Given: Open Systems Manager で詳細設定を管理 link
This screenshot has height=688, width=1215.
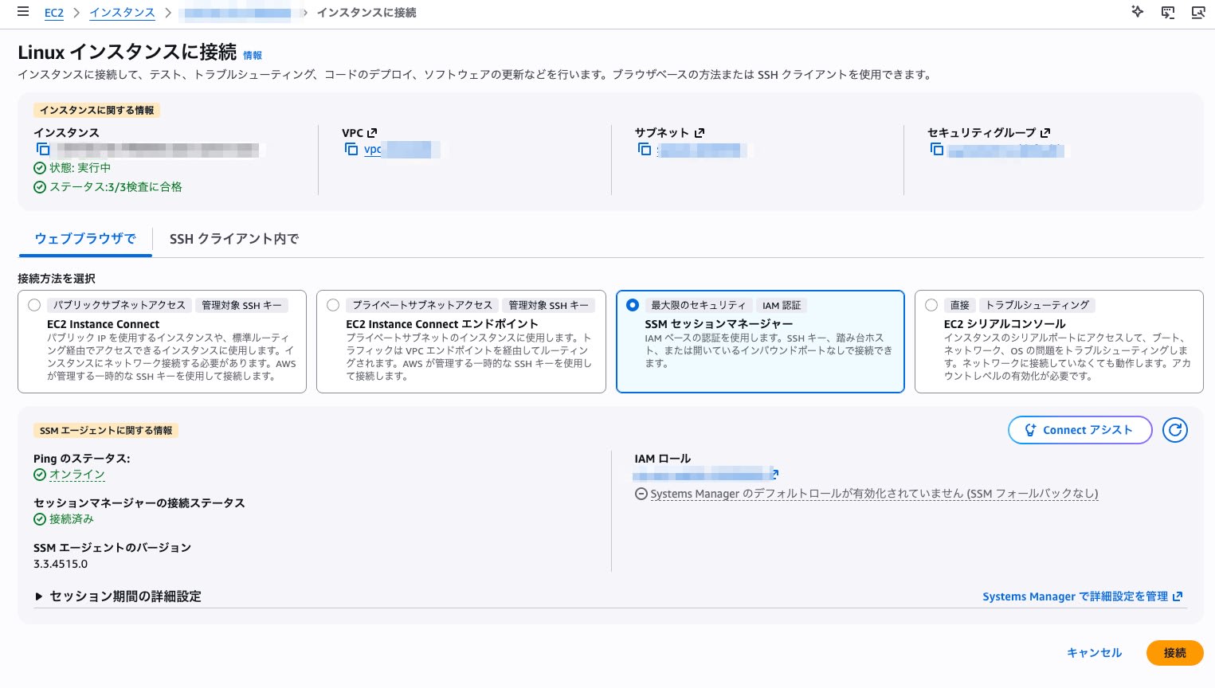Looking at the screenshot, I should pyautogui.click(x=1082, y=596).
